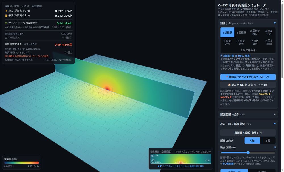Set section direction to X 軸
The image size is (284, 172).
pos(252,141)
